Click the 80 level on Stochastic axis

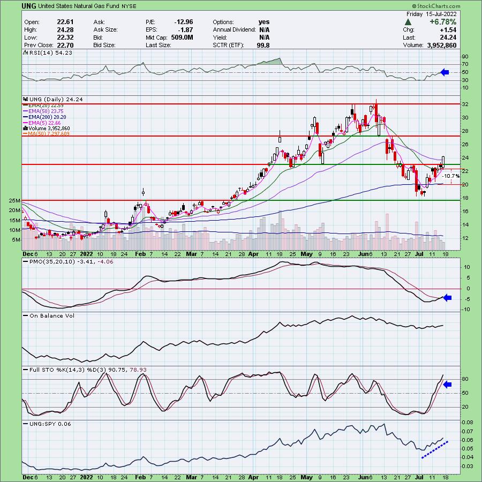(465, 379)
